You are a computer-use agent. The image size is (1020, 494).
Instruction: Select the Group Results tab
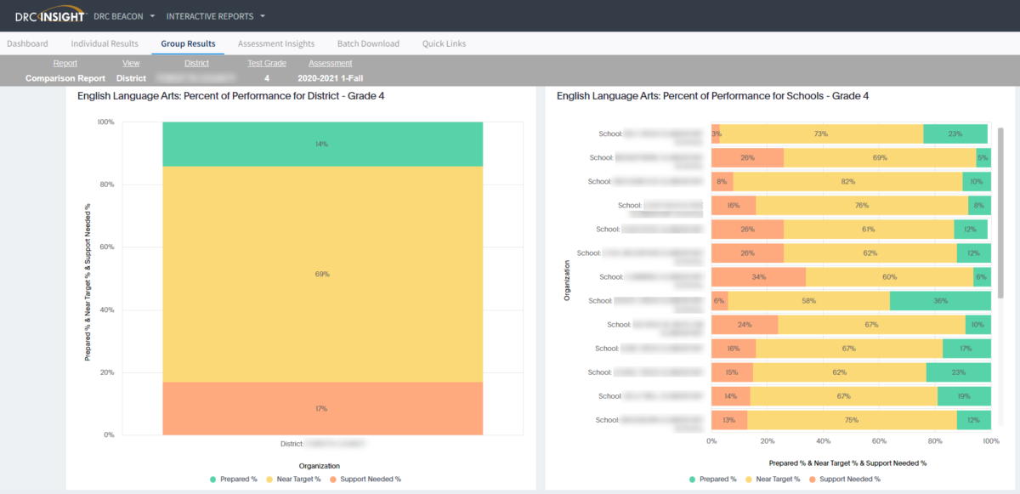(x=187, y=43)
